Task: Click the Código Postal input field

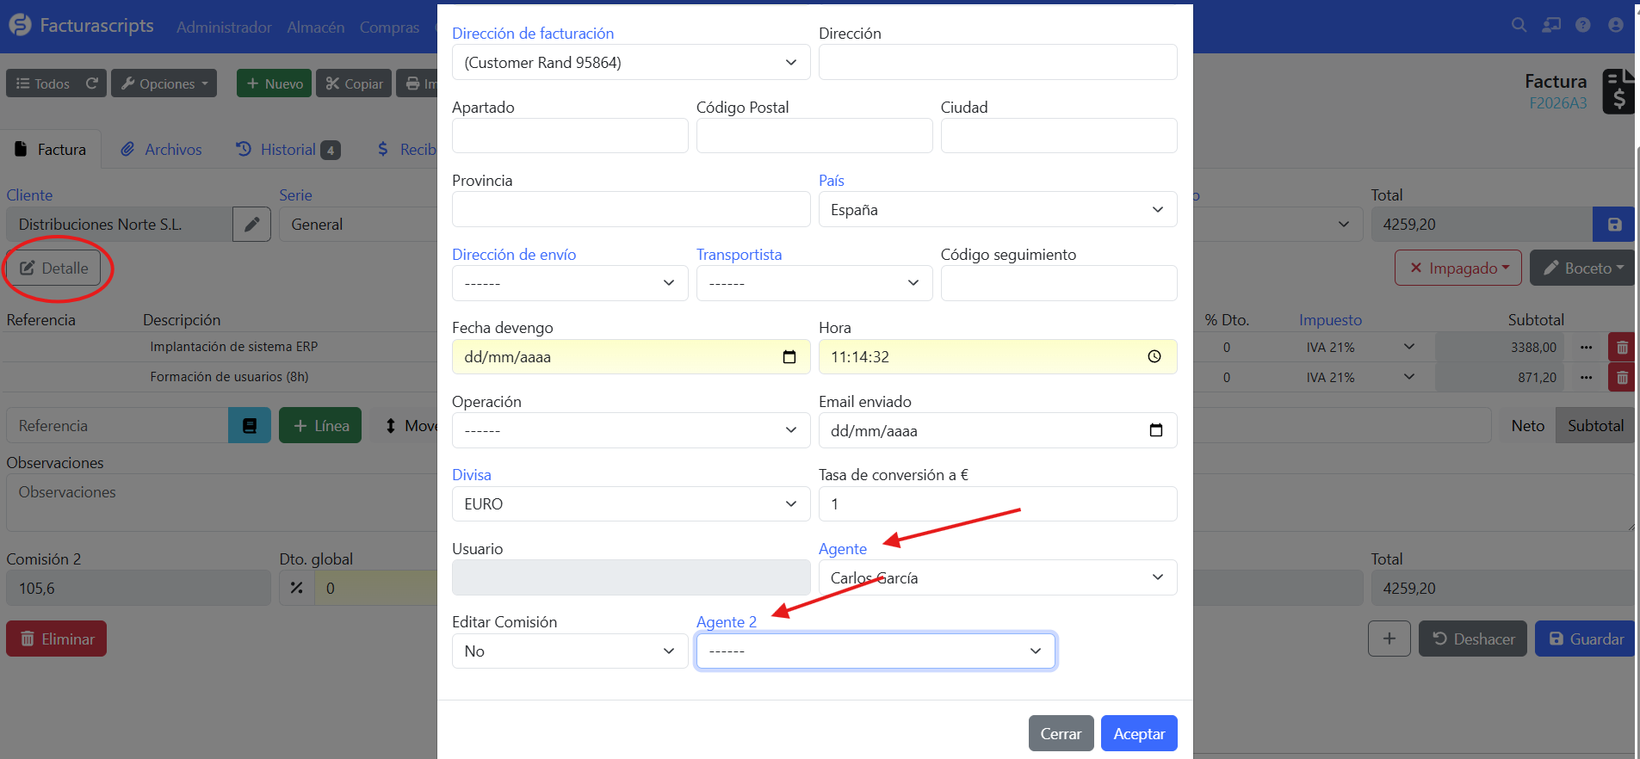Action: pyautogui.click(x=814, y=136)
